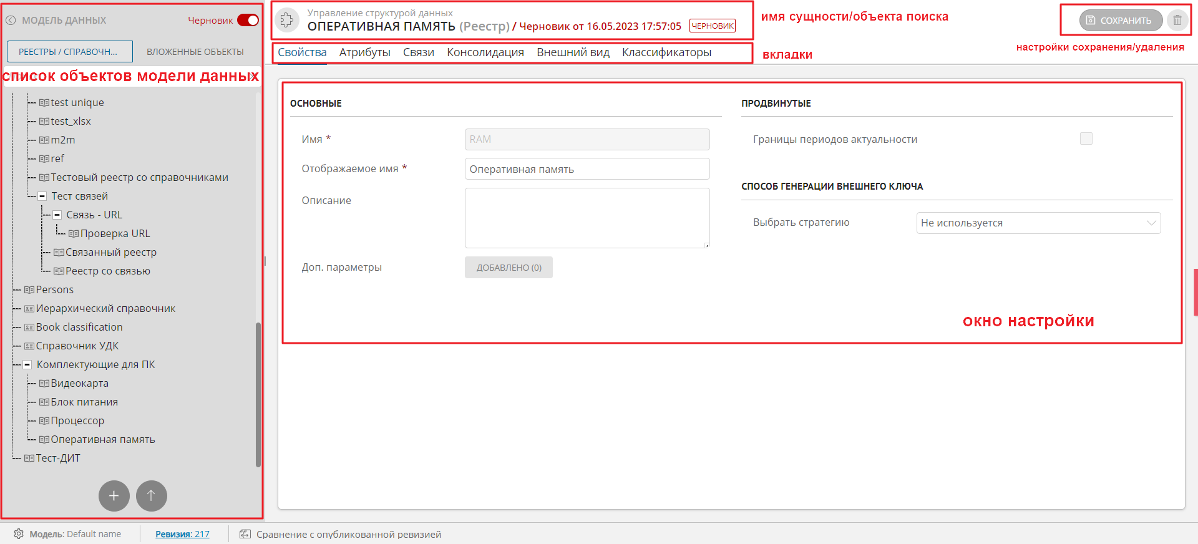This screenshot has height=544, width=1198.
Task: Click the comparison icon in status bar
Action: pyautogui.click(x=245, y=534)
